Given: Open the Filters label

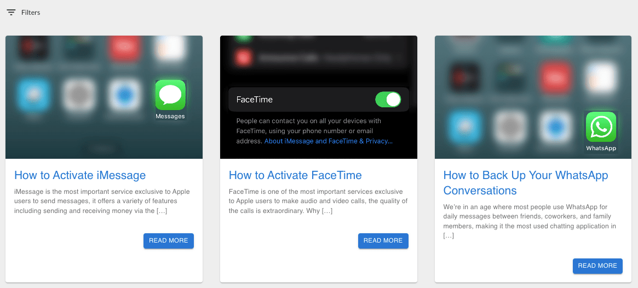Looking at the screenshot, I should coord(31,13).
